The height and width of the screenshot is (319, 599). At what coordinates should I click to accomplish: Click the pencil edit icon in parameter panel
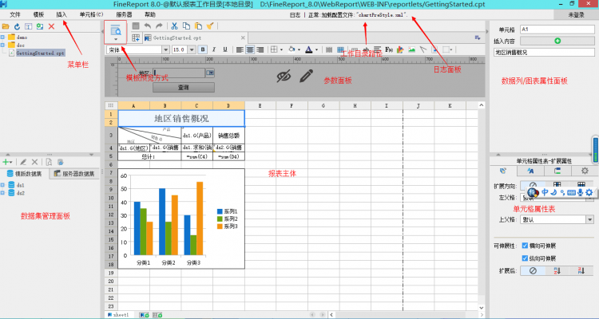tap(307, 76)
